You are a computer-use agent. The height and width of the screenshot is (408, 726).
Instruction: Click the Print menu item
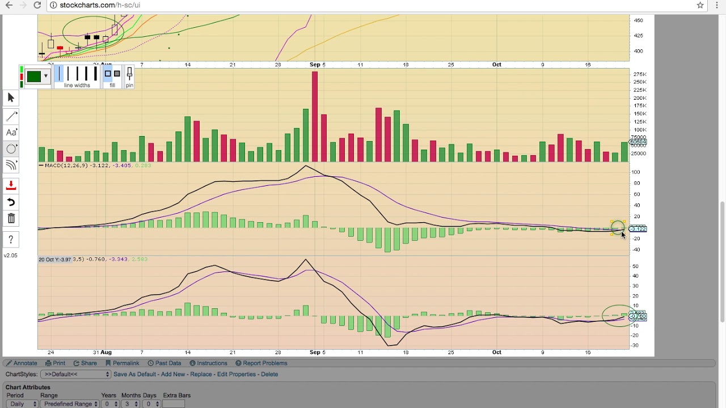(55, 363)
